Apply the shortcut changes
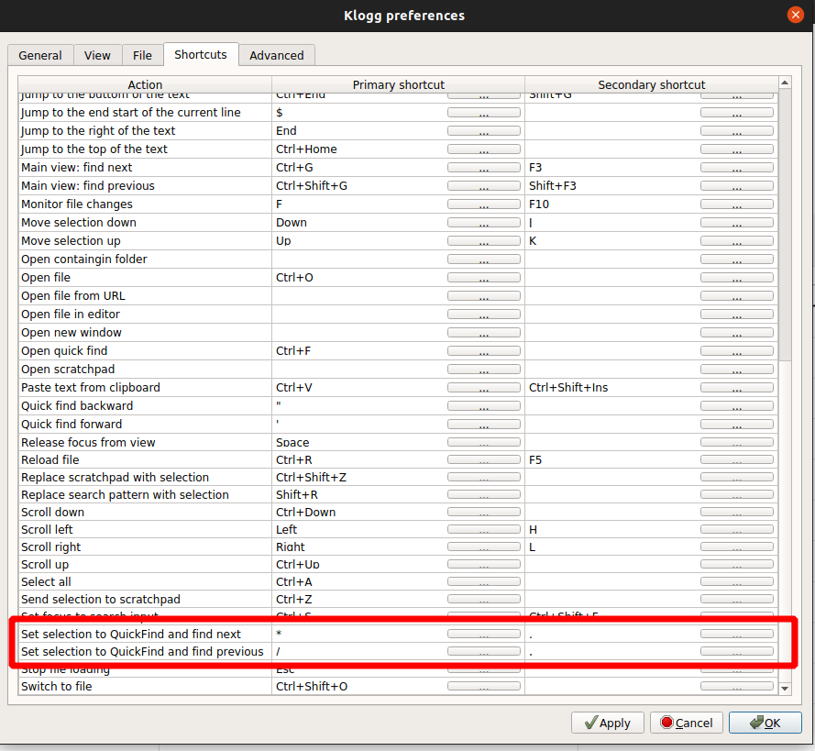 [607, 723]
